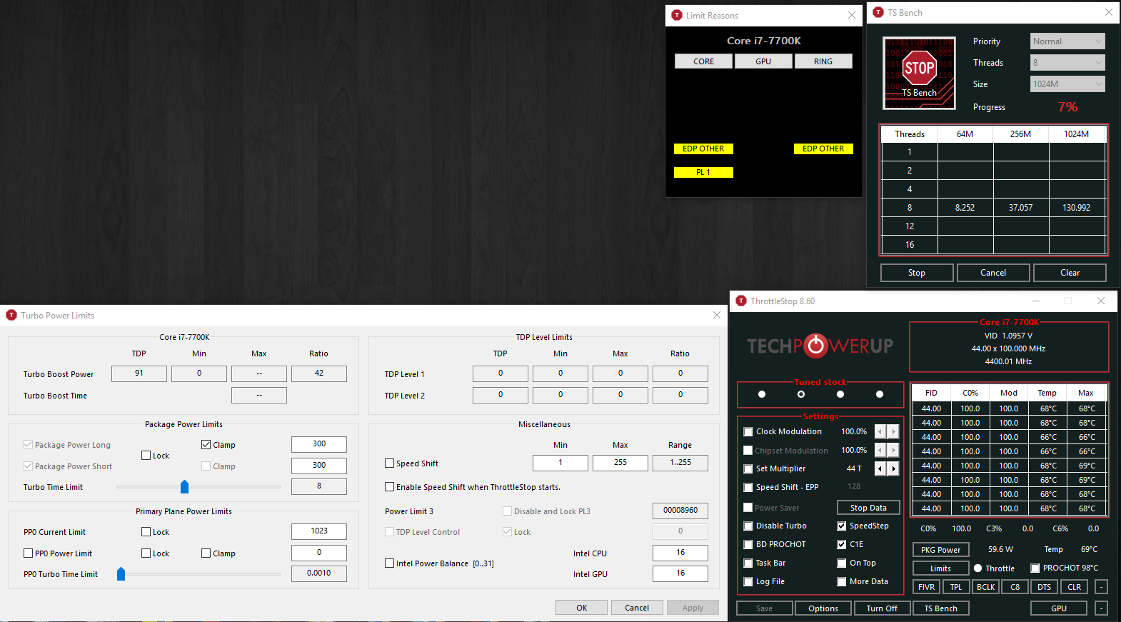This screenshot has height=622, width=1121.
Task: Turn on the Log File checkbox
Action: coord(748,581)
